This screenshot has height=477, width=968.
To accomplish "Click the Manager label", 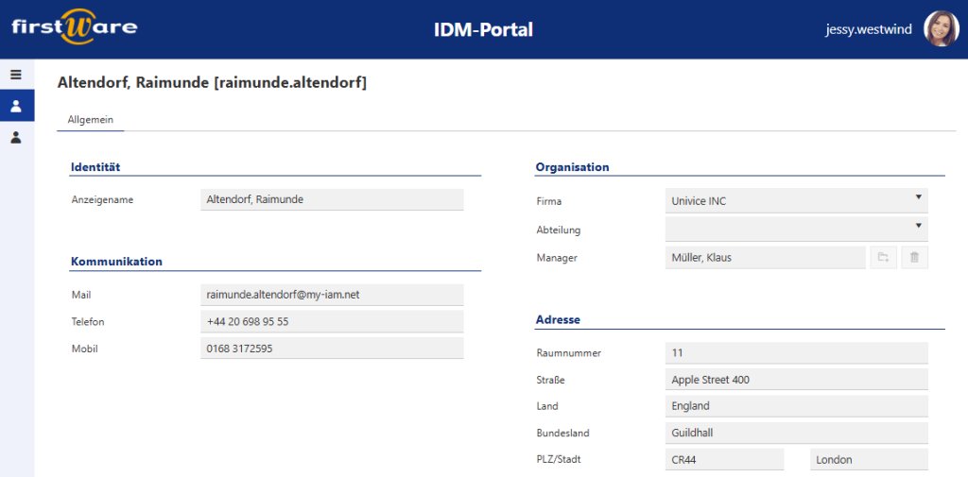I will coord(557,258).
